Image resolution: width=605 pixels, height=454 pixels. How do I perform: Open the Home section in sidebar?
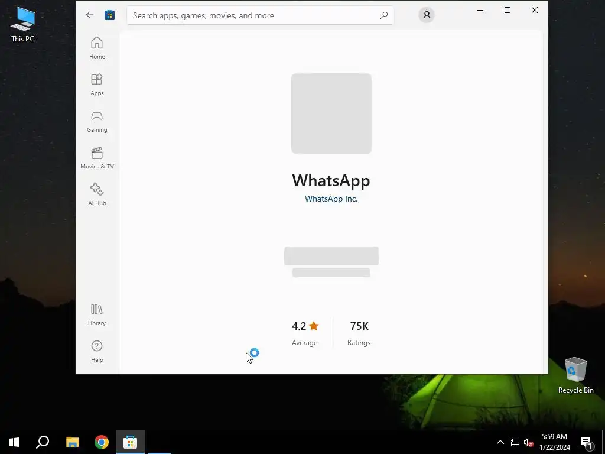(x=97, y=48)
